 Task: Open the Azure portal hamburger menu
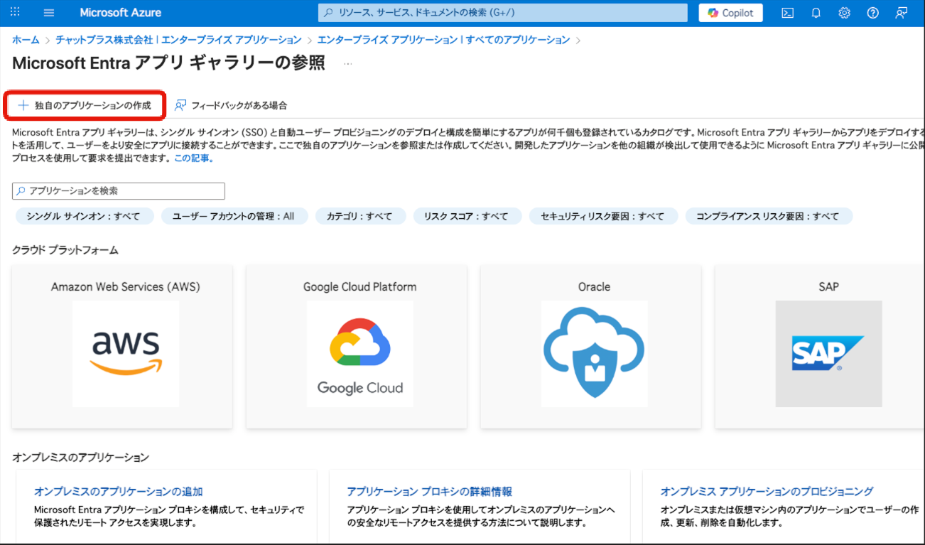(49, 13)
